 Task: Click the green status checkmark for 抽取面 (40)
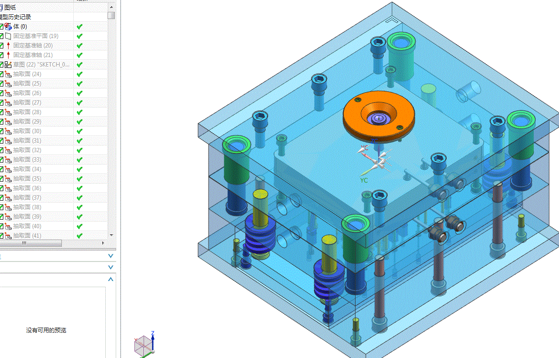click(80, 226)
